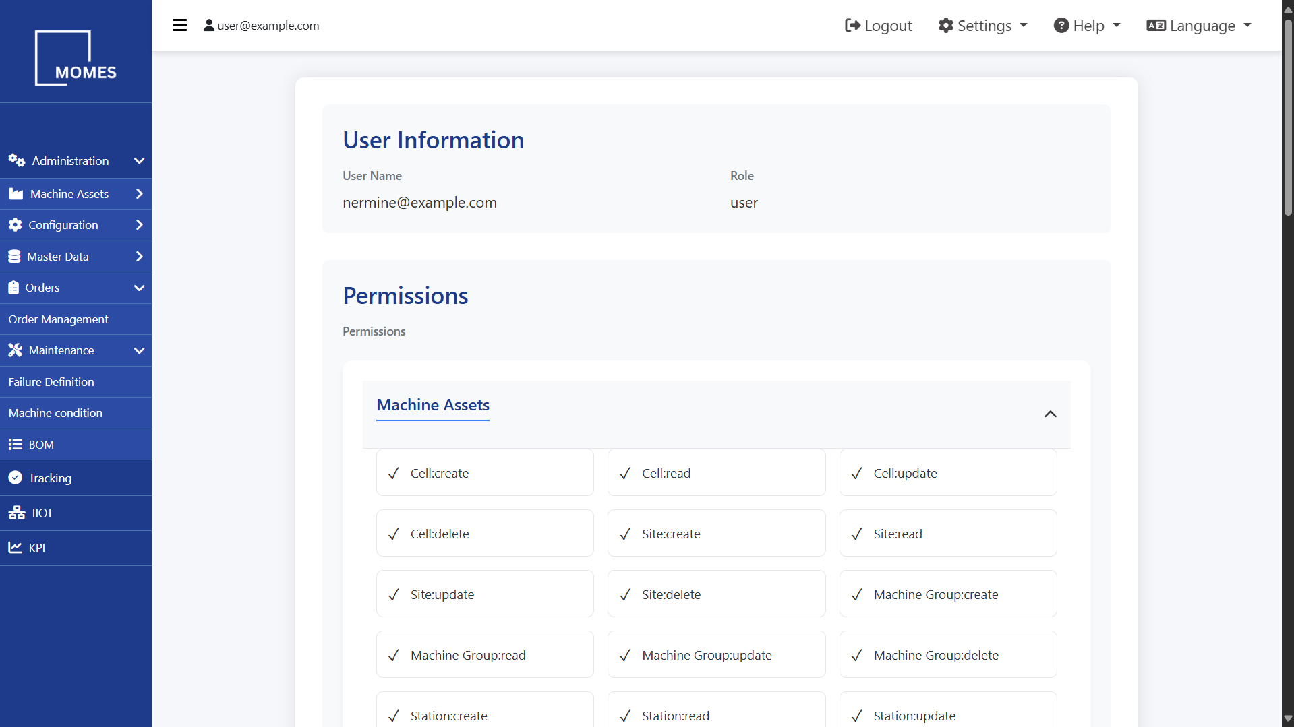The height and width of the screenshot is (727, 1294).
Task: Toggle the Site:read permission
Action: [948, 533]
